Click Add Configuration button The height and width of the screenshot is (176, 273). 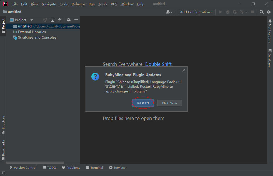[x=196, y=12]
